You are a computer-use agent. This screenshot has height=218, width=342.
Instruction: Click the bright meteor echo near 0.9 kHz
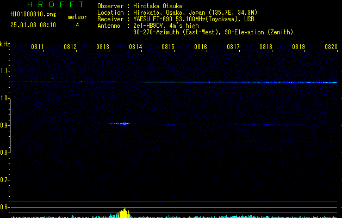[x=120, y=124]
